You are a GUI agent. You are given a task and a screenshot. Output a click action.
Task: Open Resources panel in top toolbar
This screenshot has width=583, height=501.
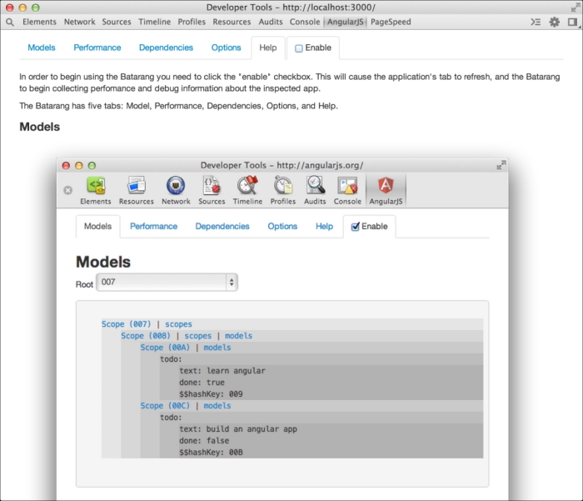[x=232, y=22]
